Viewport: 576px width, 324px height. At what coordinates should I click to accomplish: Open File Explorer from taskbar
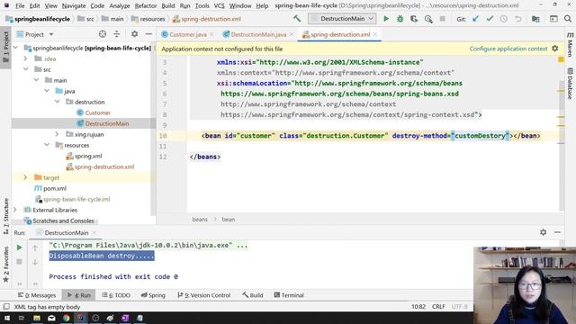37,318
